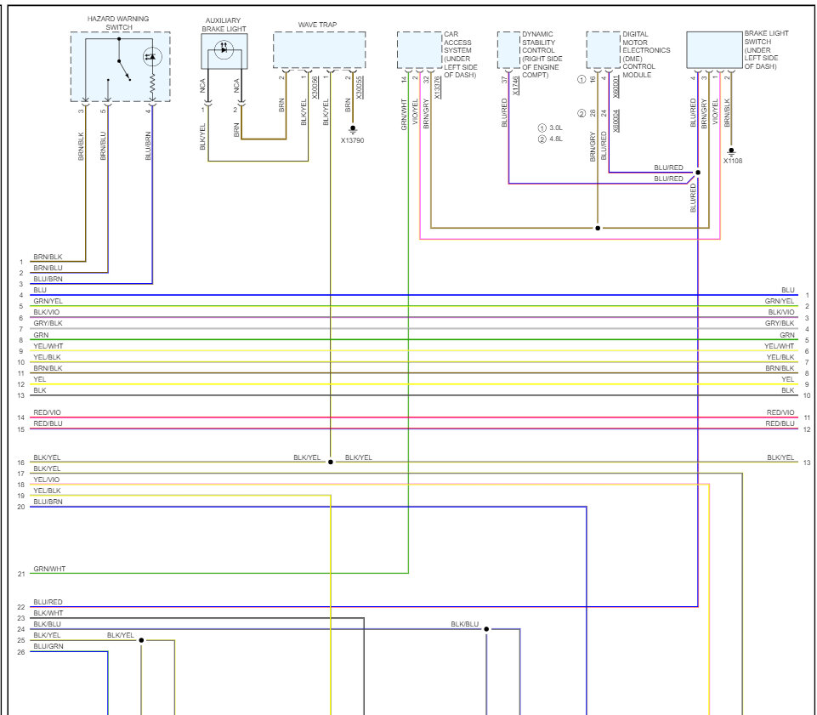Click the circled 1 next to 3.0L
Image resolution: width=817 pixels, height=715 pixels.
(x=542, y=128)
